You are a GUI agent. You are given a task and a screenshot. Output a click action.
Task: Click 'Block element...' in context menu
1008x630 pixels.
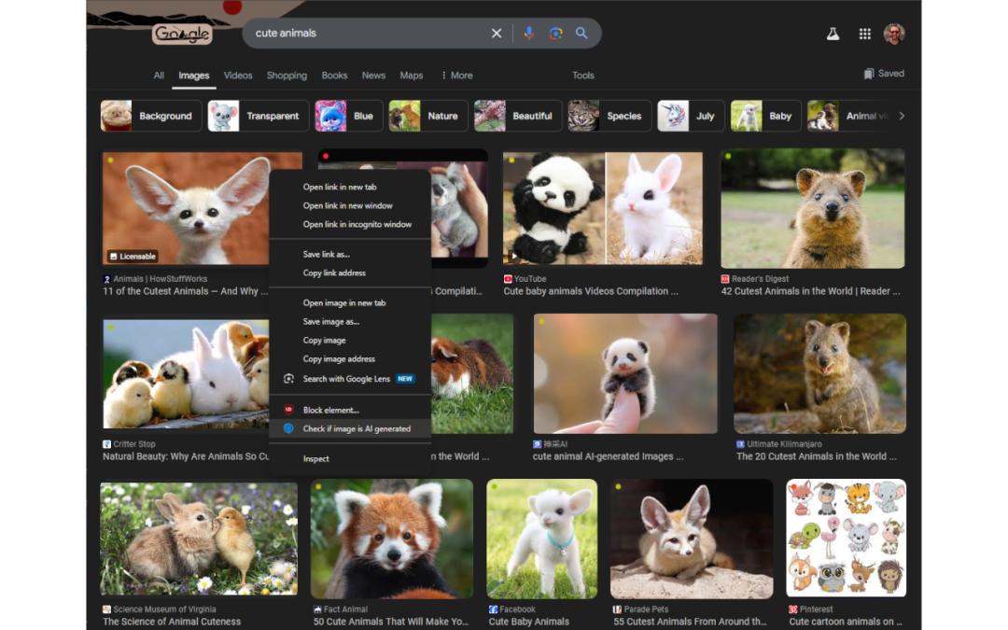pyautogui.click(x=330, y=411)
